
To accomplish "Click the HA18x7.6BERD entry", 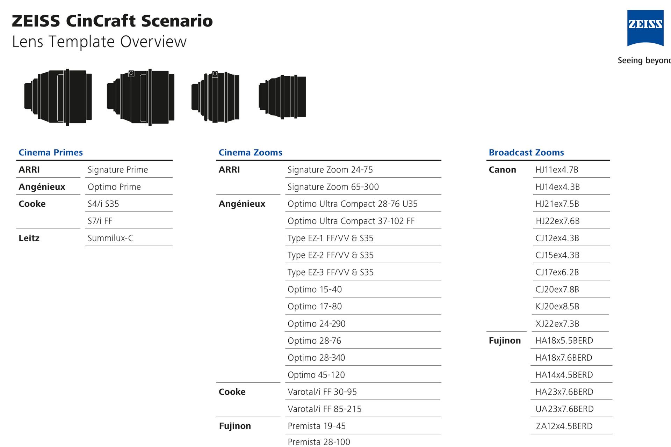I will point(564,358).
